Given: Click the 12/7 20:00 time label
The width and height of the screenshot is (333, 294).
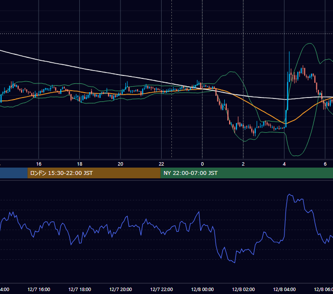Looking at the screenshot, I should [120, 289].
